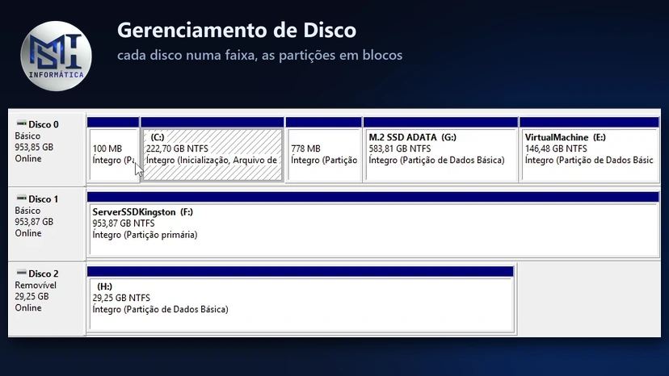
Task: Click the Removível text under Disco 2
Action: click(x=36, y=285)
